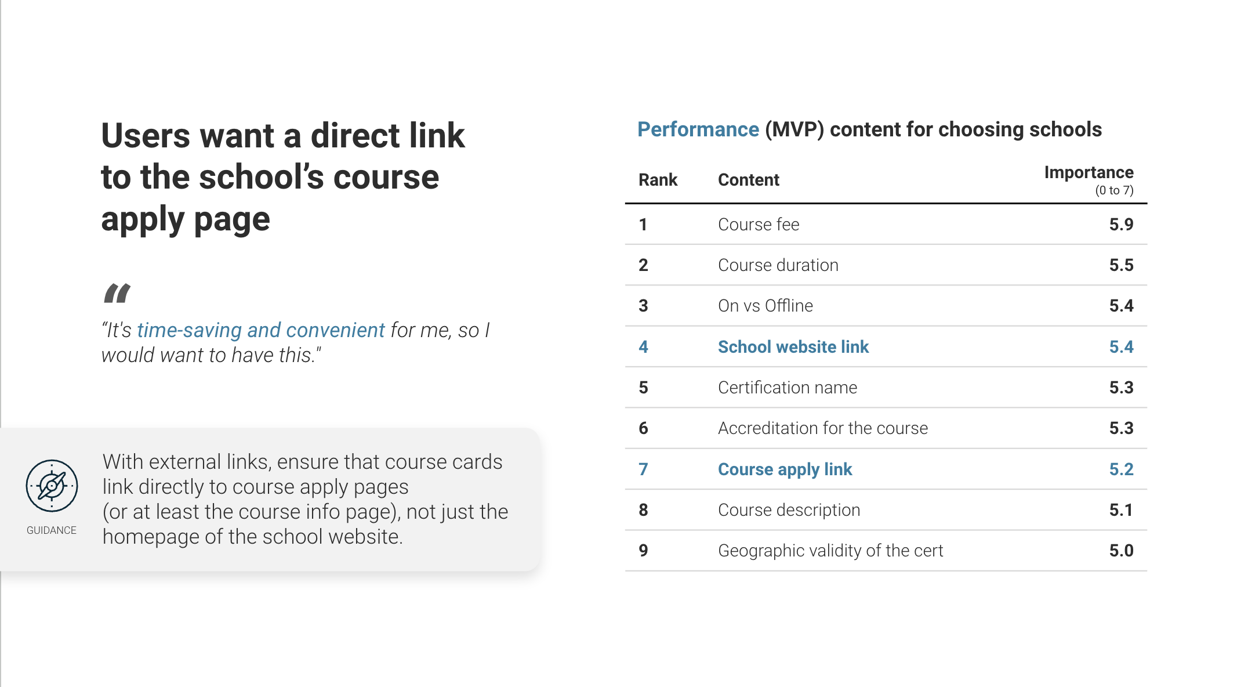Click the 5.9 importance score
The image size is (1248, 687).
(1121, 225)
